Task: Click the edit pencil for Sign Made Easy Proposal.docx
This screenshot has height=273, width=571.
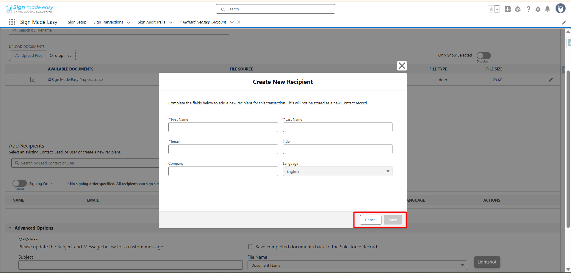Action: point(551,80)
